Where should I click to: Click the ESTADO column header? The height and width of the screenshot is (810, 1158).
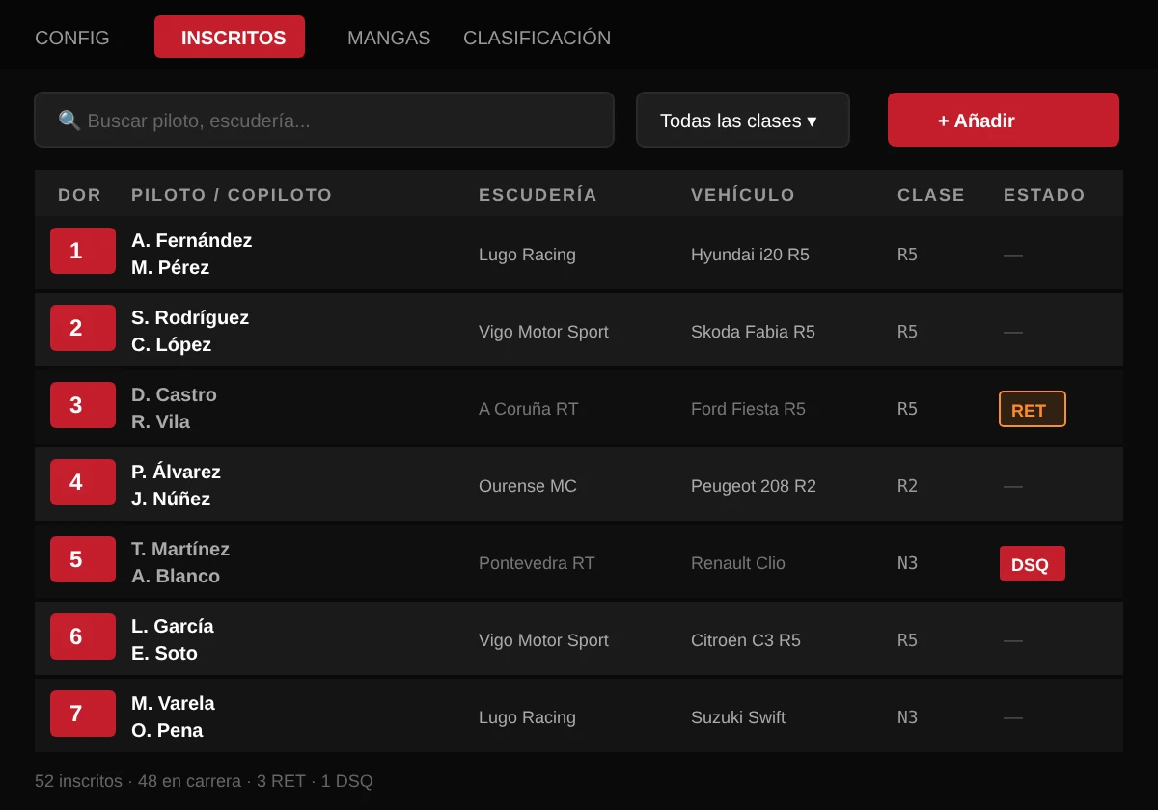pyautogui.click(x=1044, y=195)
